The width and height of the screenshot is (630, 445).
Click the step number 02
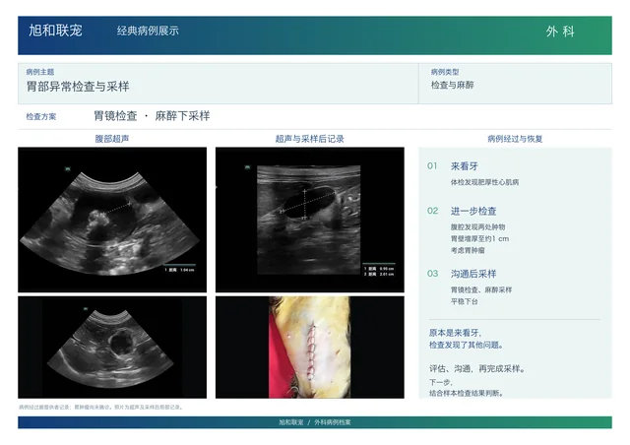433,211
